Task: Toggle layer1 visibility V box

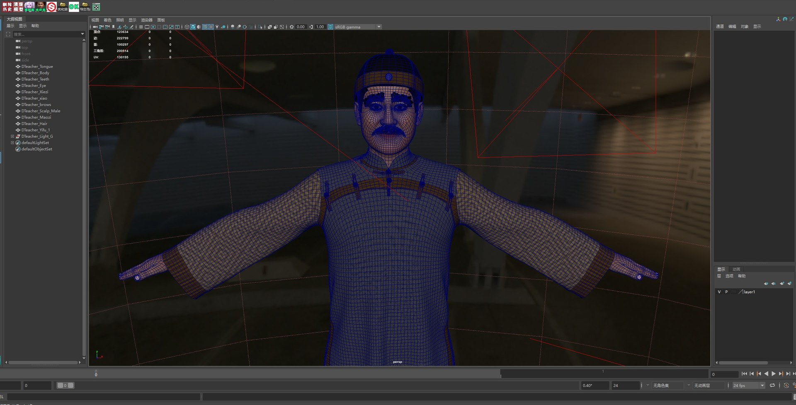Action: [719, 292]
